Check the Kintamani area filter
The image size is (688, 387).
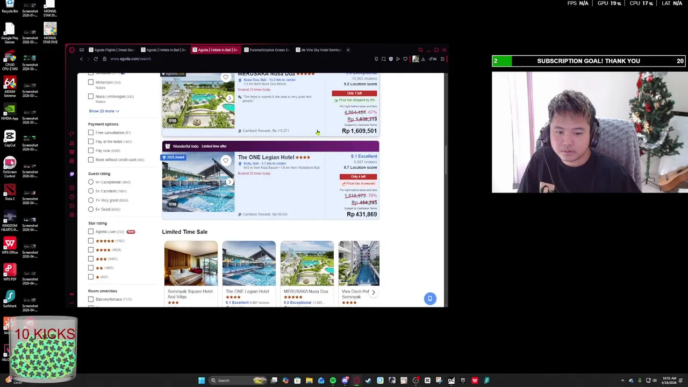91,82
